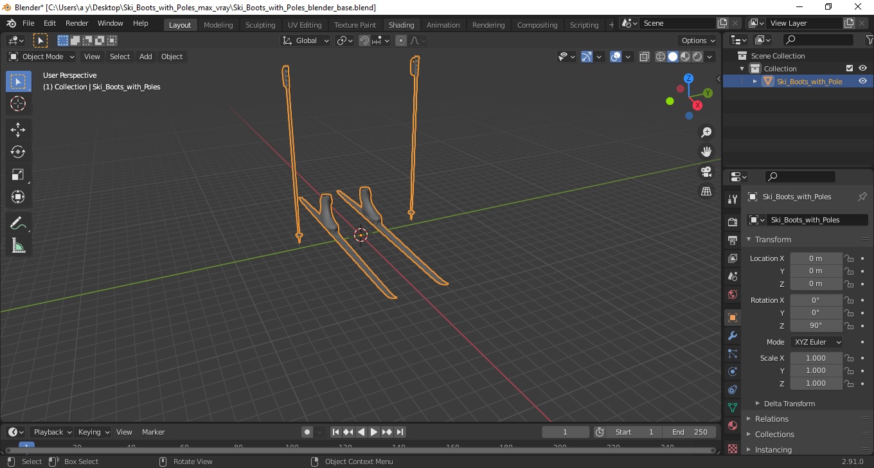Hide Ski_Boots_with_Pole object via eye icon
The width and height of the screenshot is (874, 468).
[x=862, y=81]
